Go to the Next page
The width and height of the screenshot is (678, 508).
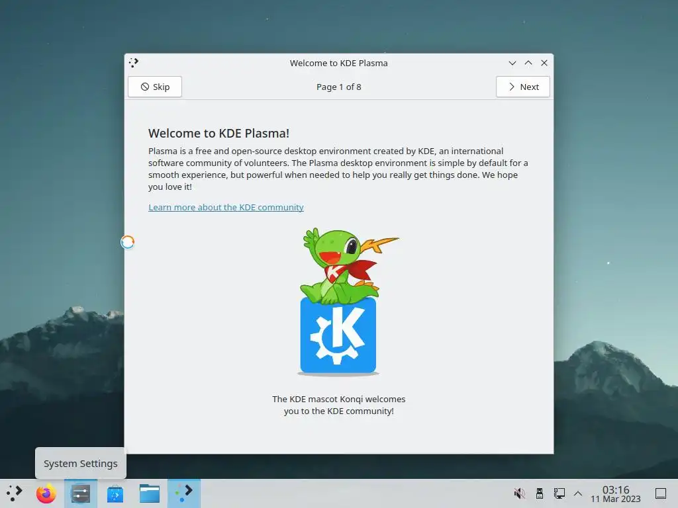coord(523,87)
